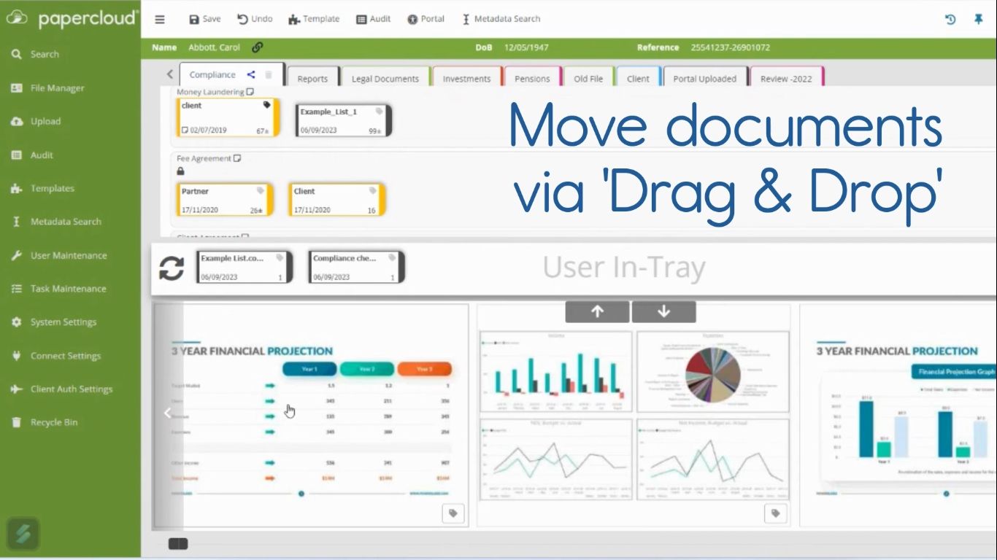Toggle note checkbox next to Money Laundering
The height and width of the screenshot is (560, 997).
coord(250,92)
